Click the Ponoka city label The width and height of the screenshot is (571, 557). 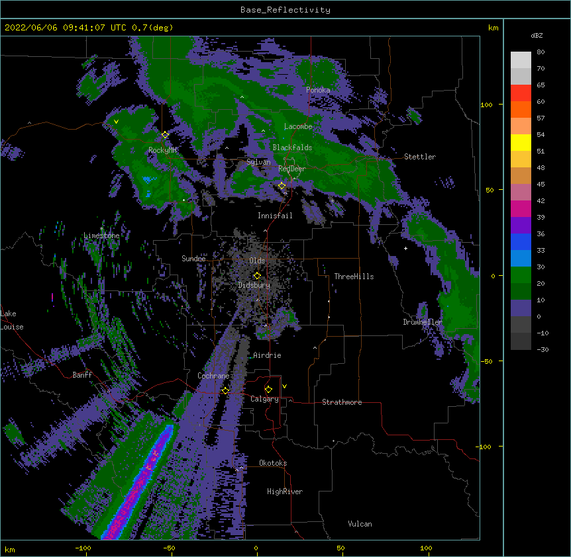point(318,90)
